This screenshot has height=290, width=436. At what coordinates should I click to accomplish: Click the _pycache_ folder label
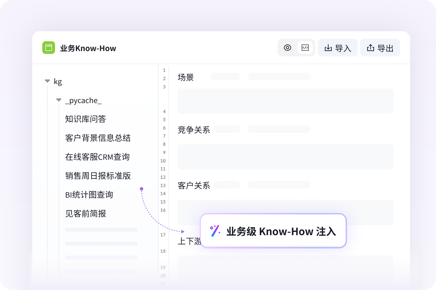(83, 101)
